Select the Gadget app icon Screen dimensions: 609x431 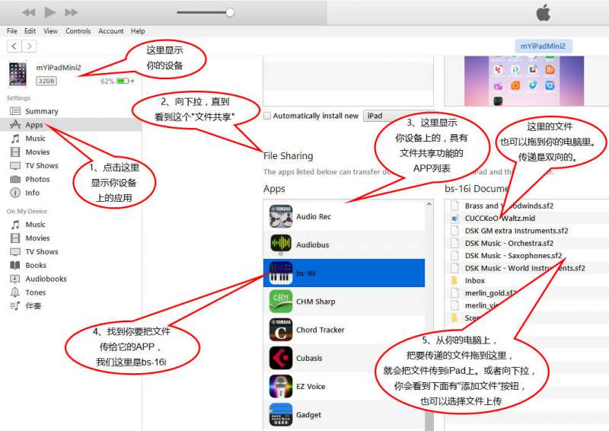click(281, 415)
